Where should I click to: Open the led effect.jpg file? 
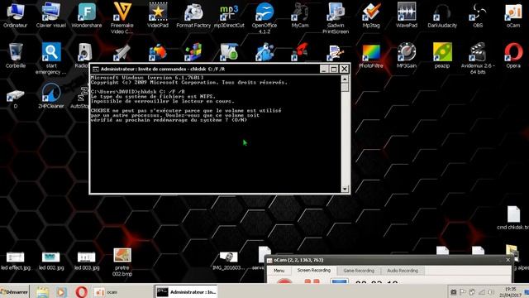(16, 261)
